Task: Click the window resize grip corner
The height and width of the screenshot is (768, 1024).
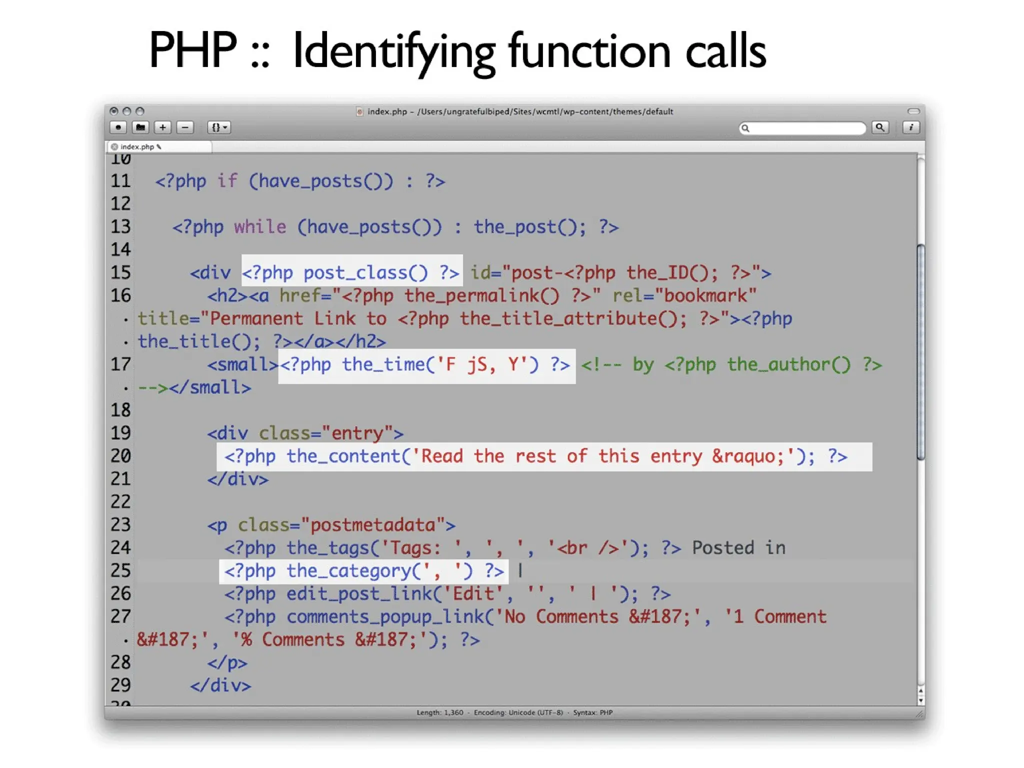Action: [x=920, y=714]
